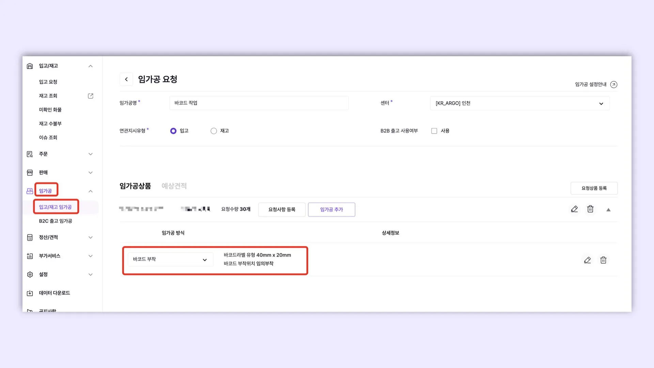654x368 pixels.
Task: Click the 임가공명 input field with 바코드 작업
Action: [x=259, y=103]
